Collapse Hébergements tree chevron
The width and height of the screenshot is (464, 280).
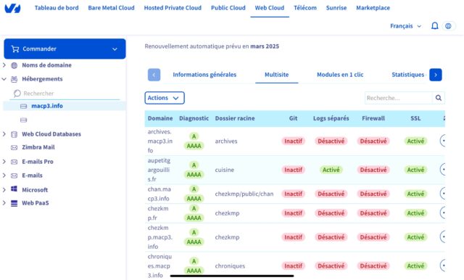(4, 79)
